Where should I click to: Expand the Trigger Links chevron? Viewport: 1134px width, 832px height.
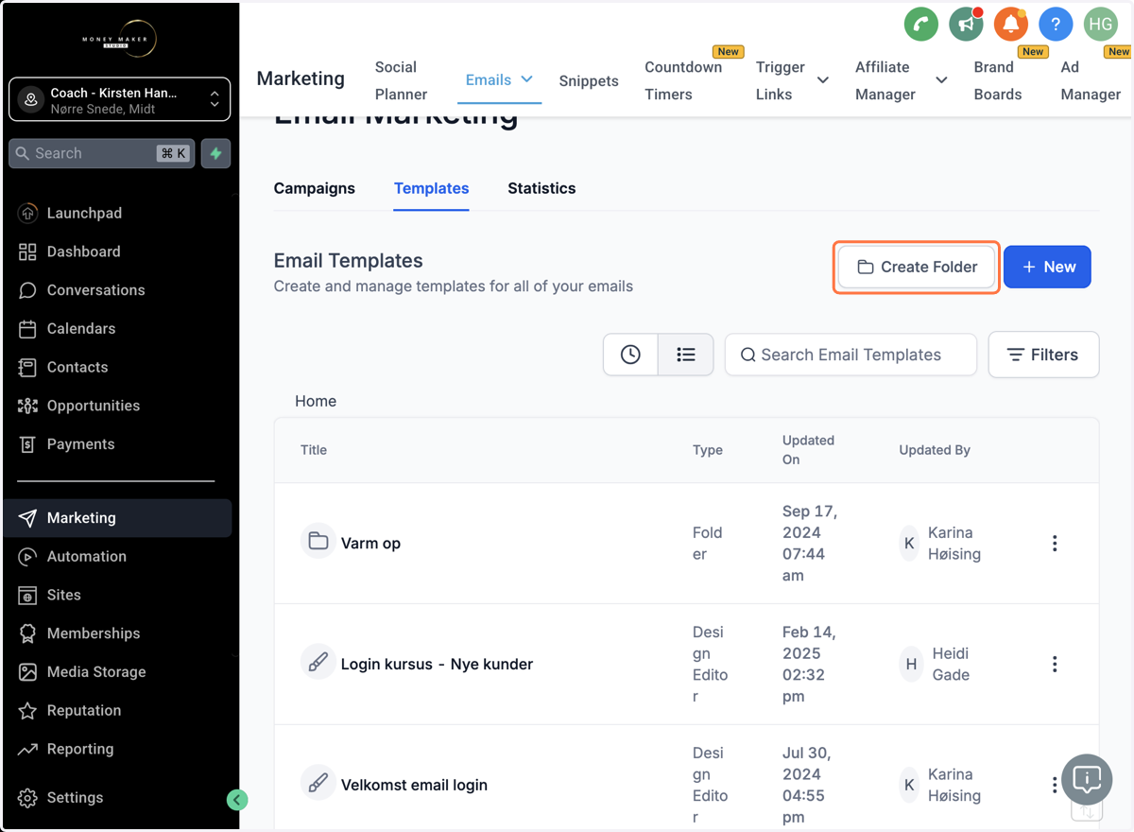pos(822,80)
